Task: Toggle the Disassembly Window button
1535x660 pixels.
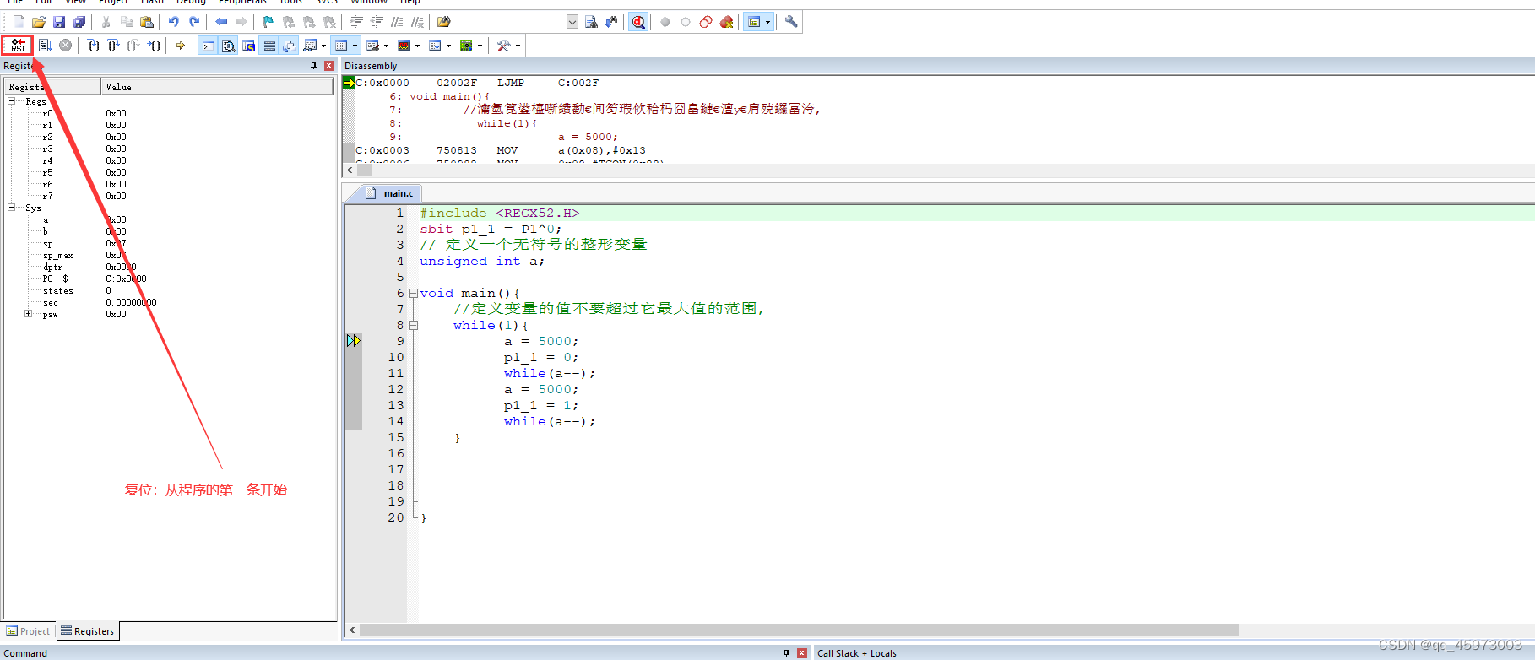Action: coord(229,46)
